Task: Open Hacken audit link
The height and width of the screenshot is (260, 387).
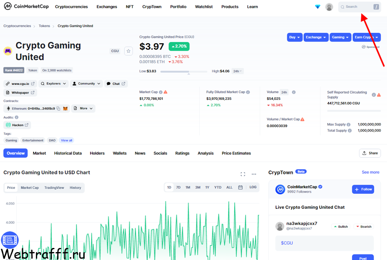Action: point(17,125)
